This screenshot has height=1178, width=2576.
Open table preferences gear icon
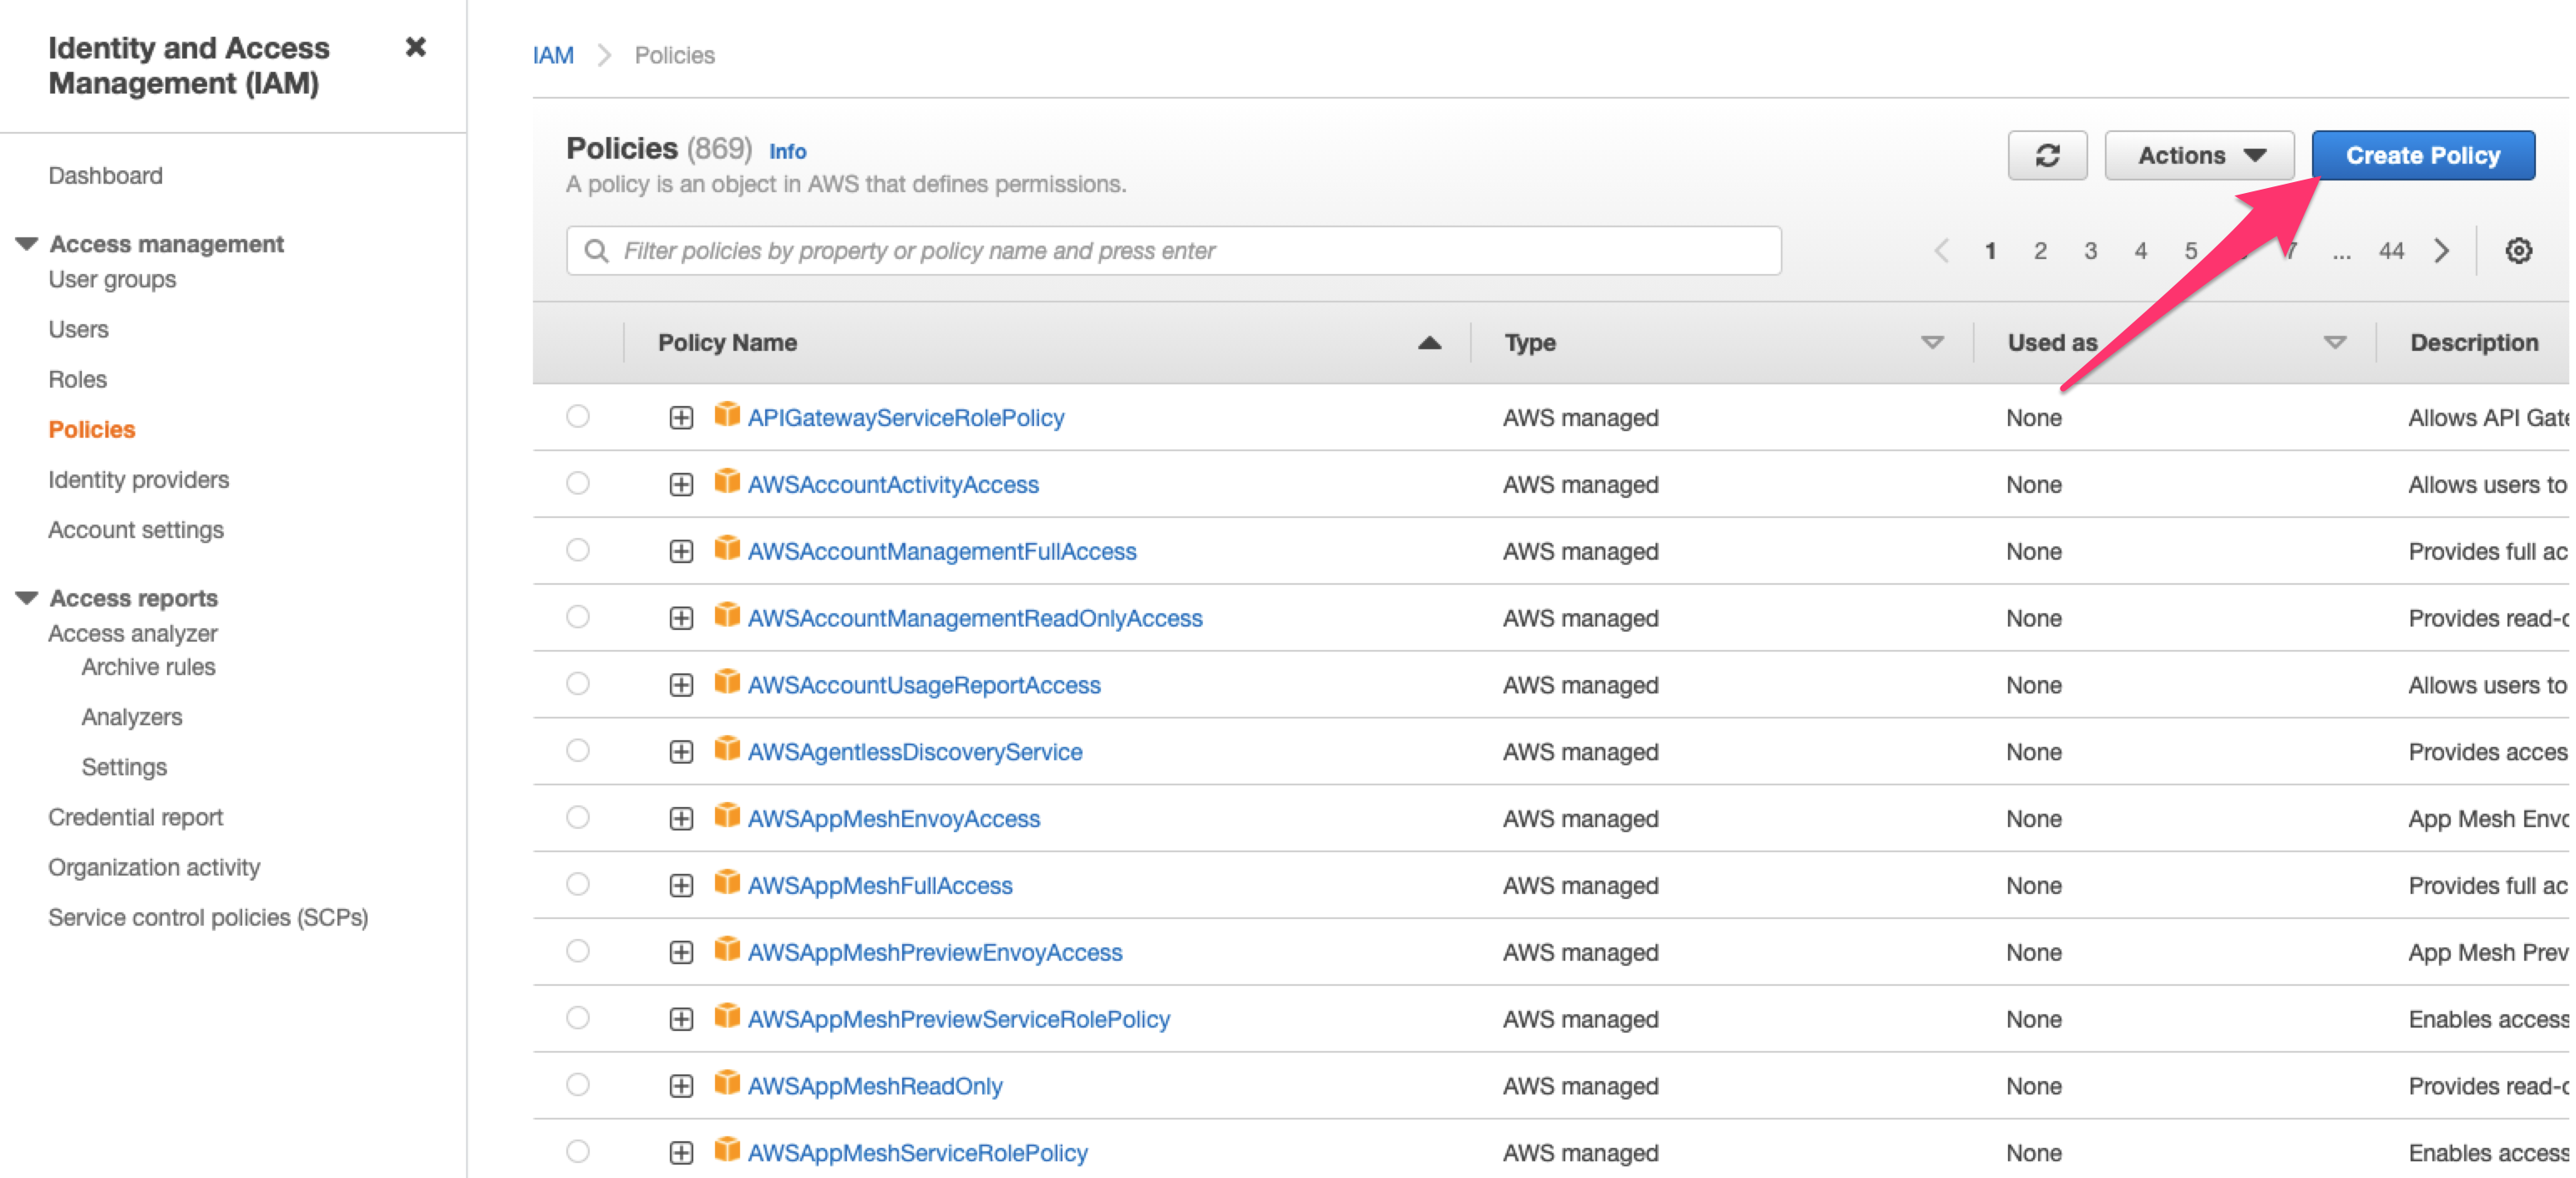tap(2518, 251)
